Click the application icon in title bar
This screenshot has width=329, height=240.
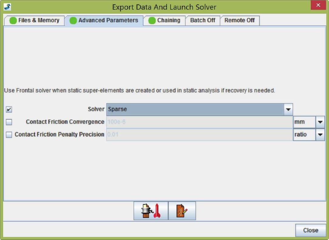click(7, 7)
